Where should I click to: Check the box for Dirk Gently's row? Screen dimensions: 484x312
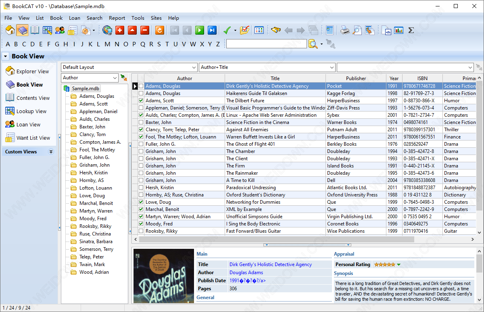[141, 86]
